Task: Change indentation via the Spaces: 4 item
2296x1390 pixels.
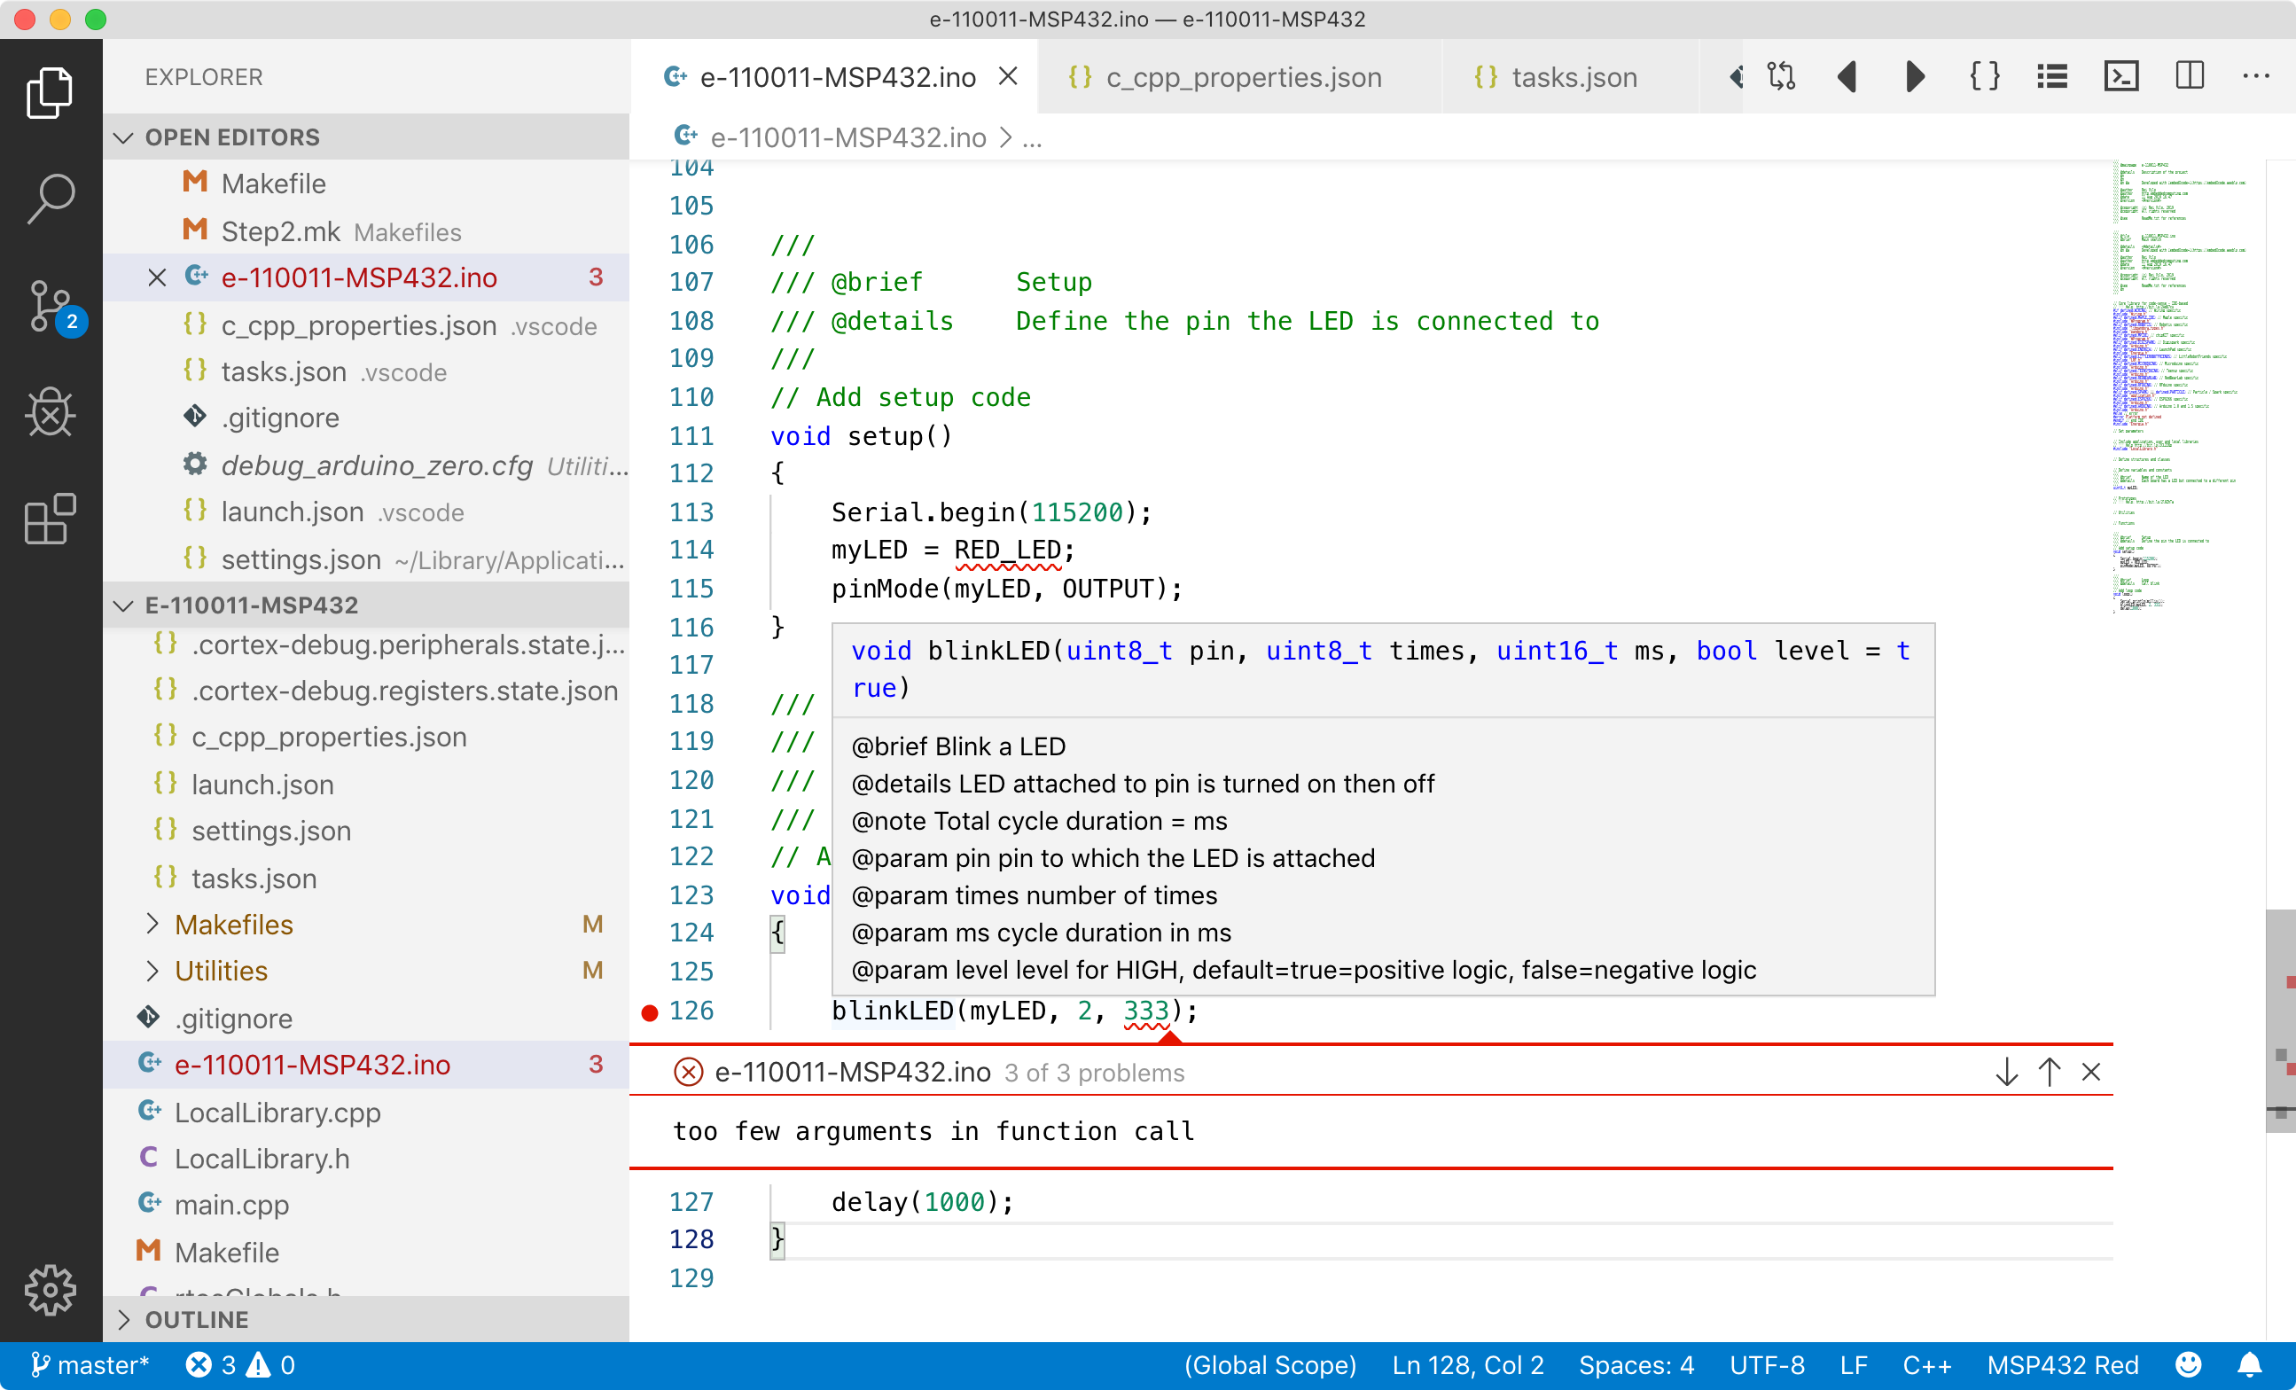Action: (1636, 1365)
